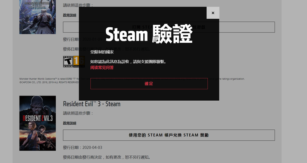Click the 啟用說明 label under Resident Evil 3
The height and width of the screenshot is (163, 307).
[70, 123]
